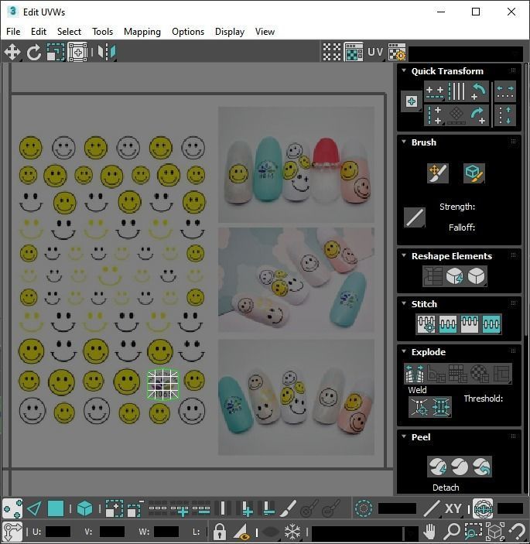The width and height of the screenshot is (530, 544).
Task: Rotate selection clockwise 90 degrees
Action: [478, 115]
